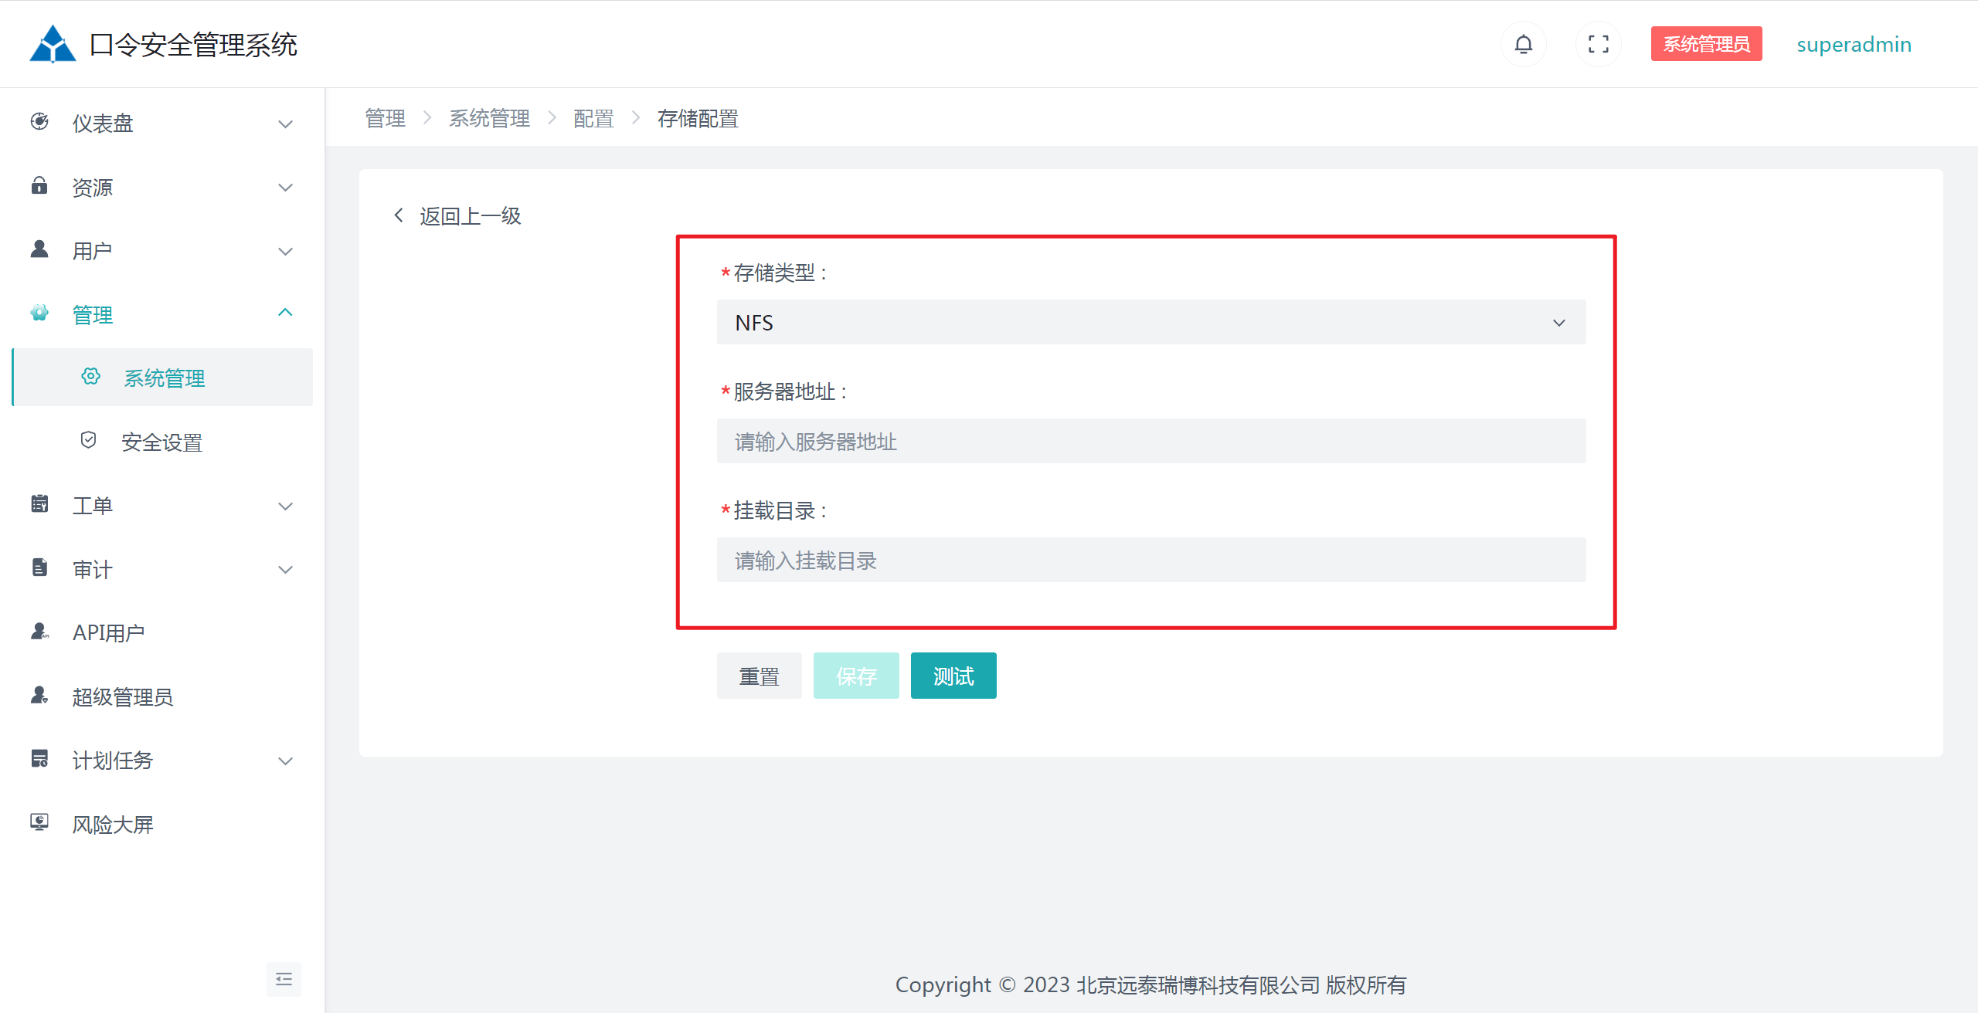Click the 风险大屏 monitor icon
Viewport: 1978px width, 1013px height.
pyautogui.click(x=39, y=822)
